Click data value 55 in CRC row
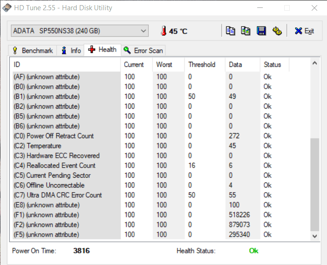 232,195
